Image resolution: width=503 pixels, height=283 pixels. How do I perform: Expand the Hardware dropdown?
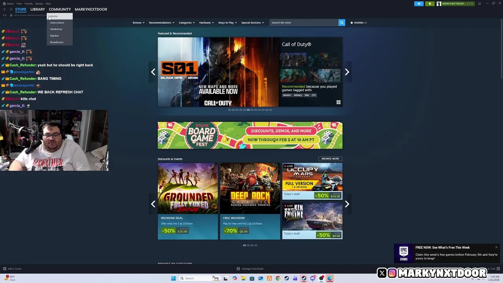click(x=206, y=22)
